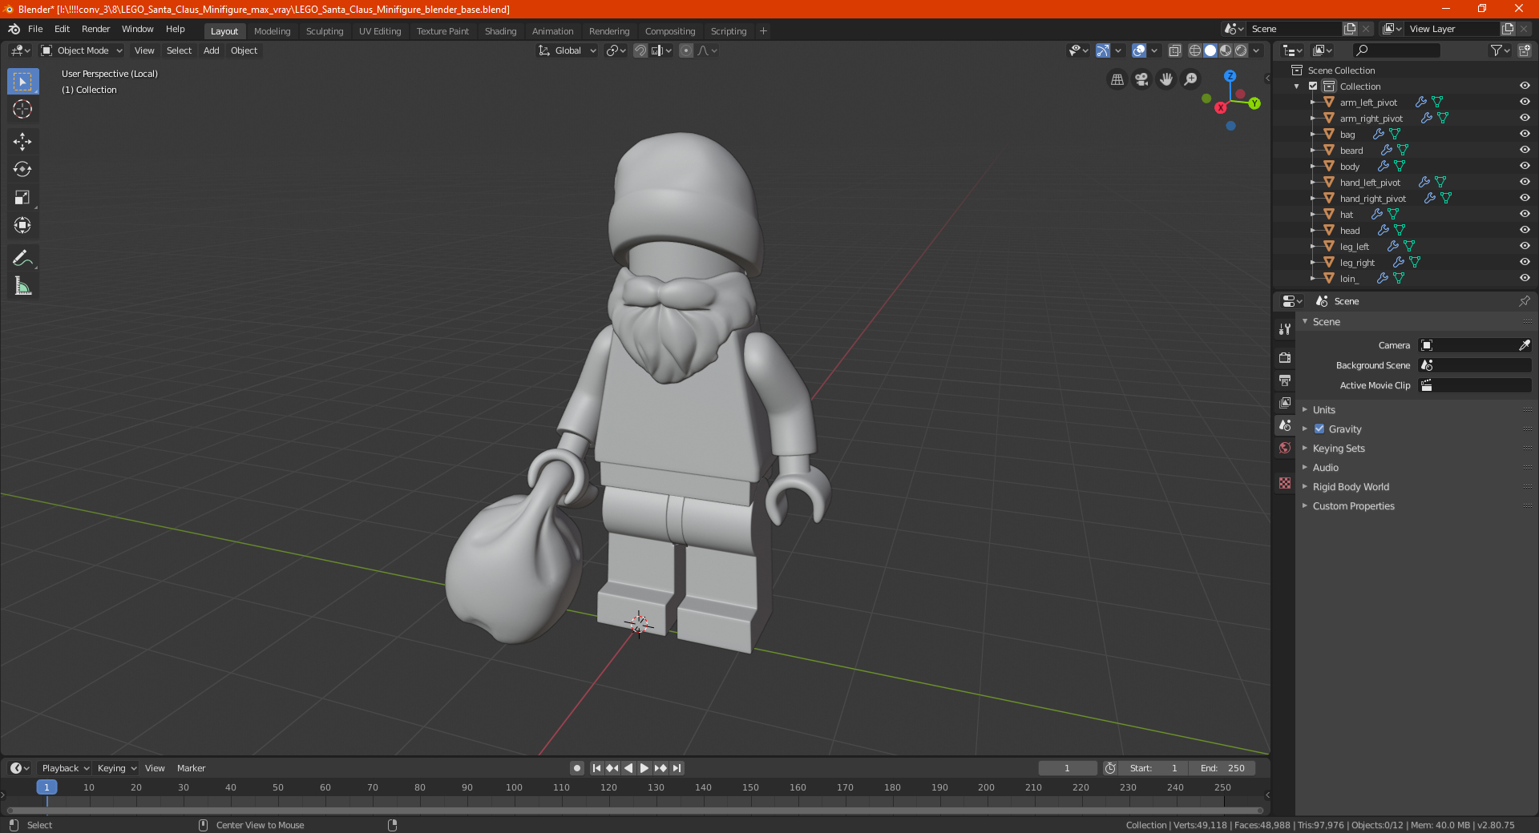The image size is (1539, 833).
Task: Activate the Annotate pencil tool
Action: [x=22, y=258]
